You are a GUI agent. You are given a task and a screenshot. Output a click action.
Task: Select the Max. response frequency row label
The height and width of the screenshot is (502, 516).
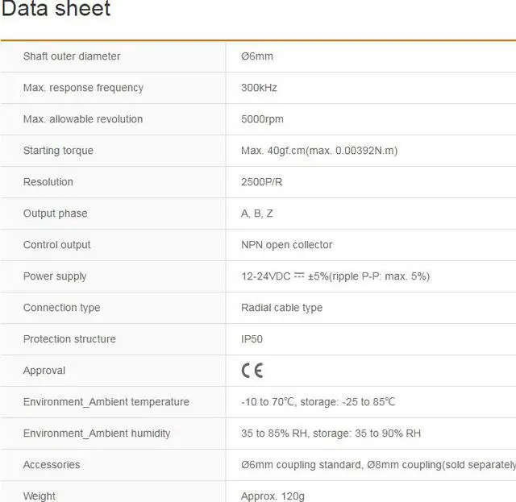83,88
